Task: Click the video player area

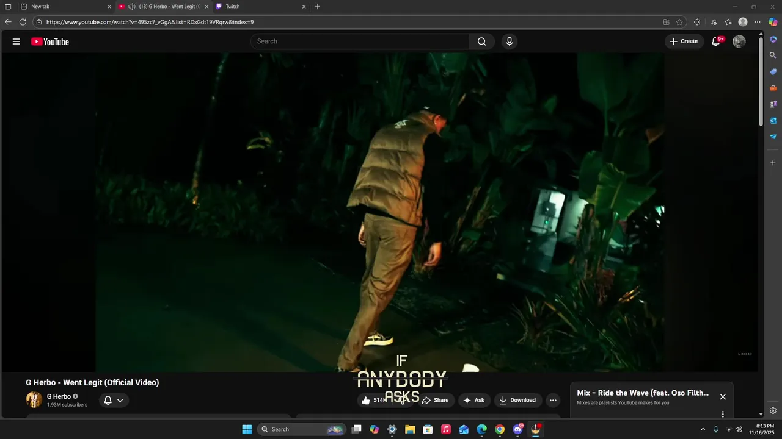Action: click(x=379, y=212)
